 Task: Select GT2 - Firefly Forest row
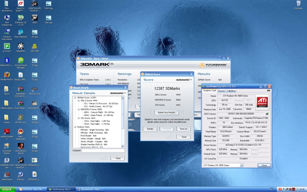coord(98,106)
